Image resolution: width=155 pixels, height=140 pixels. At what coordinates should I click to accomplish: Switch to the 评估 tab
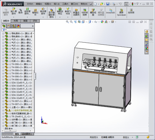pos(35,21)
